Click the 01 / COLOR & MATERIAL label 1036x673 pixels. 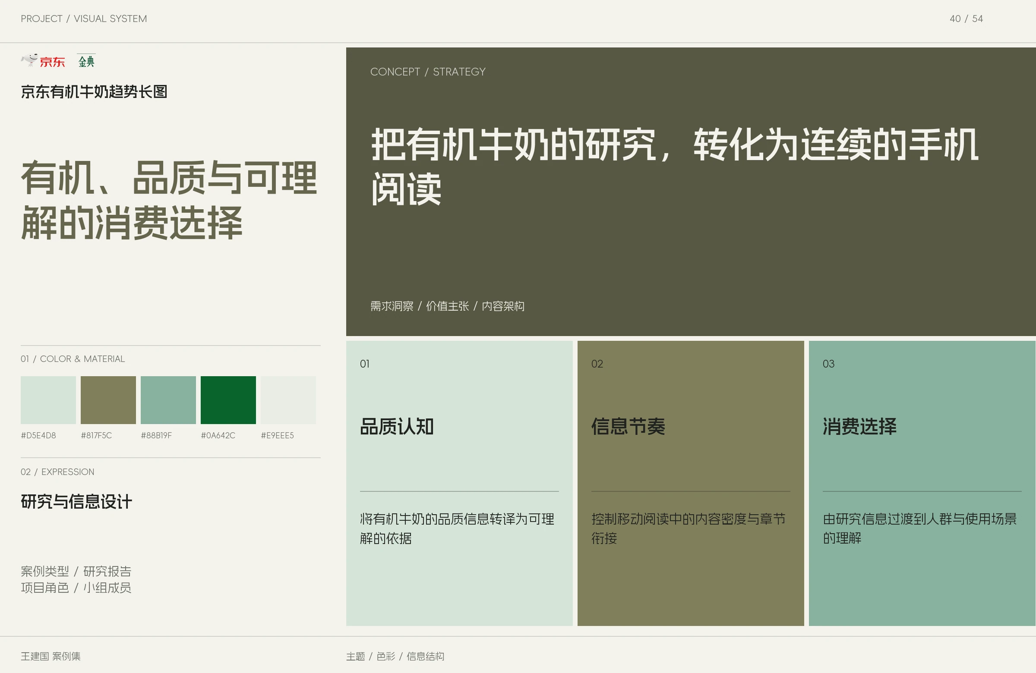point(73,359)
